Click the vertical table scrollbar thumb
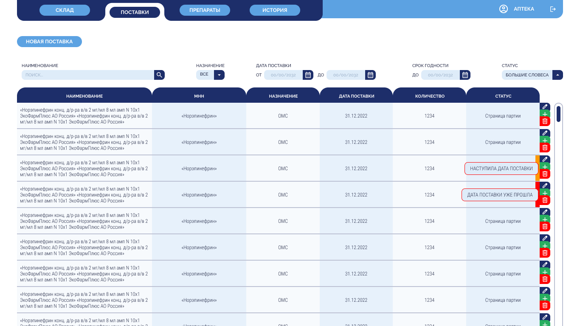580x326 pixels. click(558, 114)
